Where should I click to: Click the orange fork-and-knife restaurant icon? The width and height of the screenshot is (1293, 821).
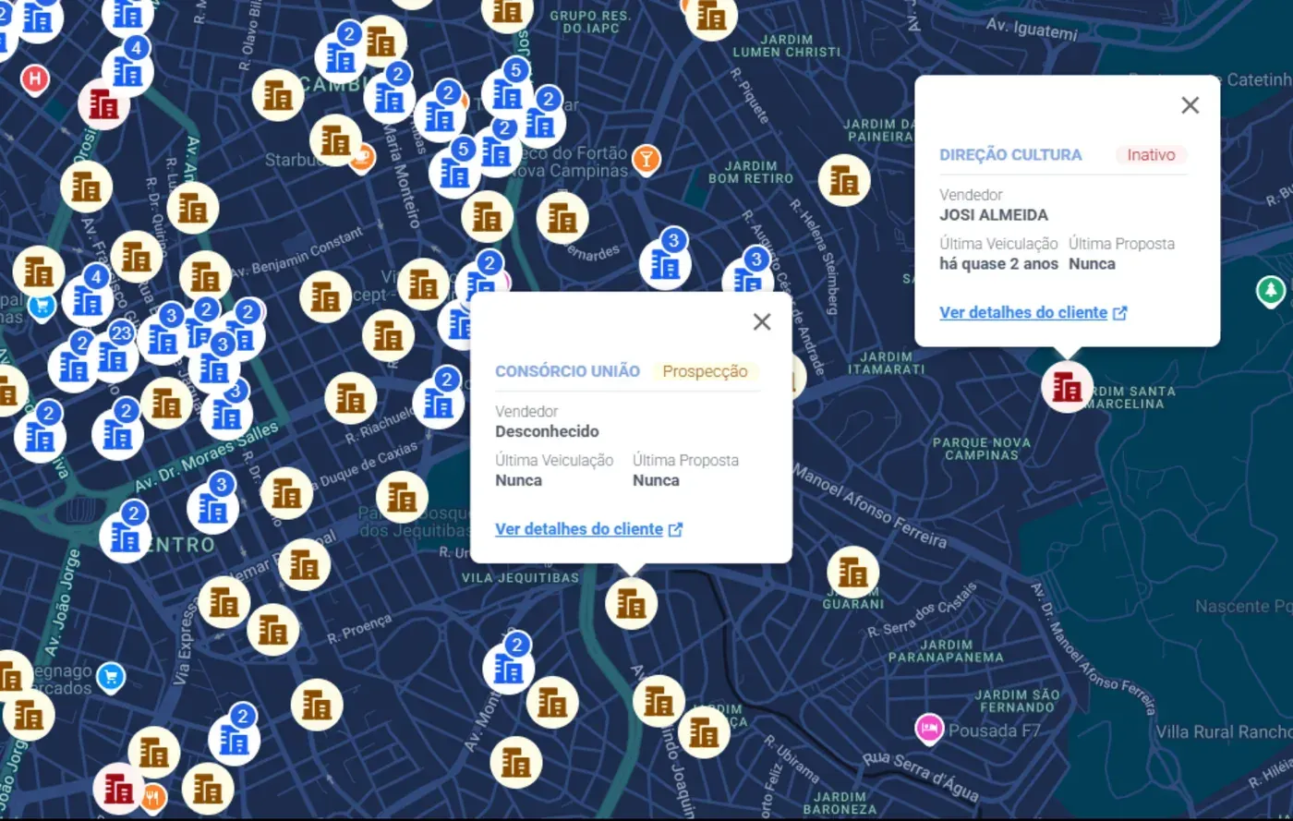tap(152, 796)
